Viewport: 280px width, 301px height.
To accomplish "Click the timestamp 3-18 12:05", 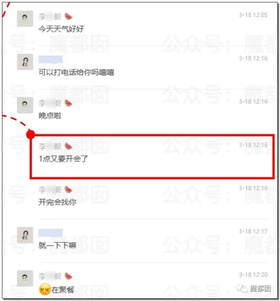I will [253, 15].
